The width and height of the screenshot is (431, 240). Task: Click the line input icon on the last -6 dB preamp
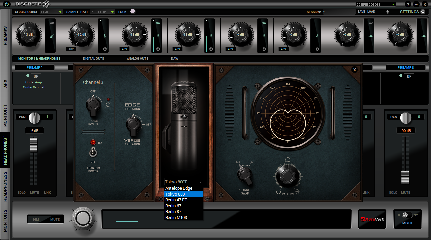click(423, 36)
